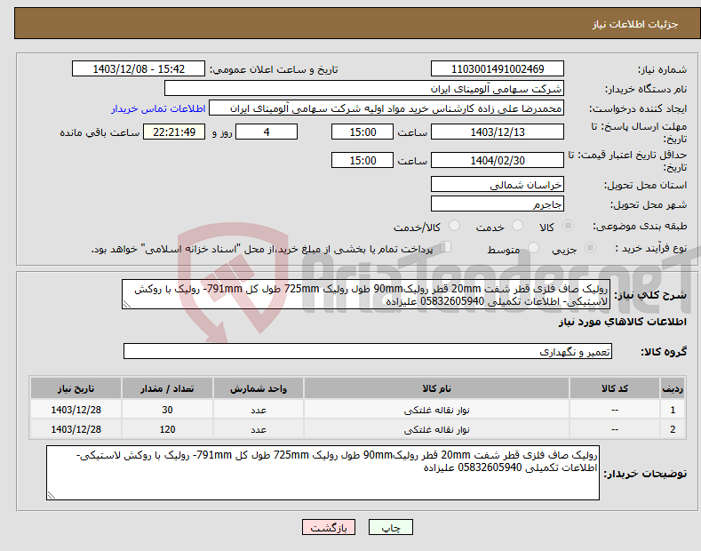Click price validity date 1404/02/30
This screenshot has width=701, height=551.
pos(498,160)
